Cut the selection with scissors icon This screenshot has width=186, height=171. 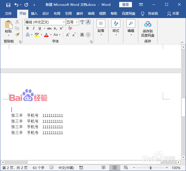[17, 22]
